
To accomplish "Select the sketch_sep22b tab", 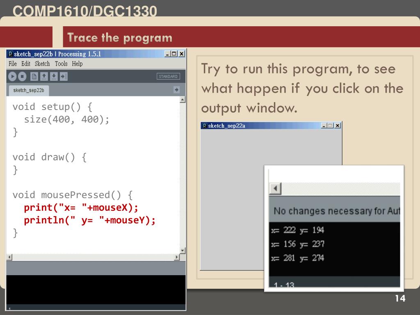I will click(x=29, y=90).
